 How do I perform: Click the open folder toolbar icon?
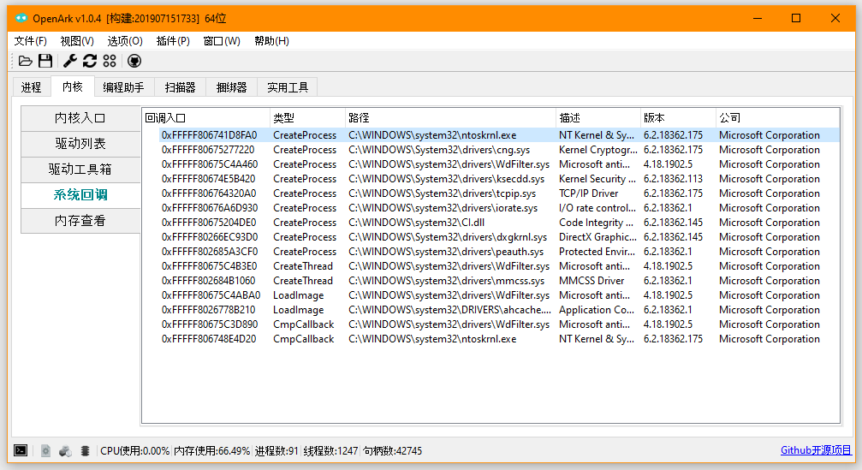click(x=26, y=61)
